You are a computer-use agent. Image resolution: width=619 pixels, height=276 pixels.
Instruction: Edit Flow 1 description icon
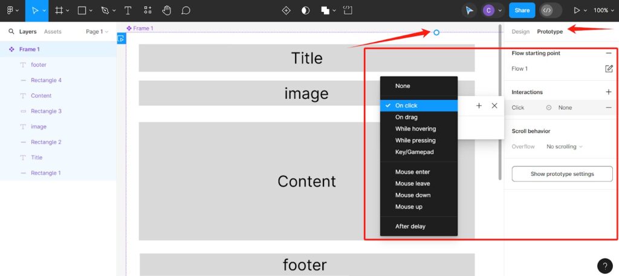point(609,69)
